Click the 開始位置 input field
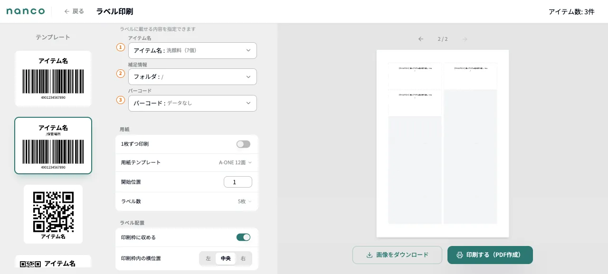The height and width of the screenshot is (274, 608). coord(238,182)
